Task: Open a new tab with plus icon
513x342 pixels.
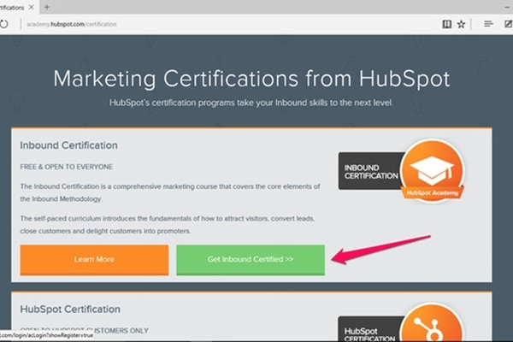Action: pyautogui.click(x=47, y=7)
